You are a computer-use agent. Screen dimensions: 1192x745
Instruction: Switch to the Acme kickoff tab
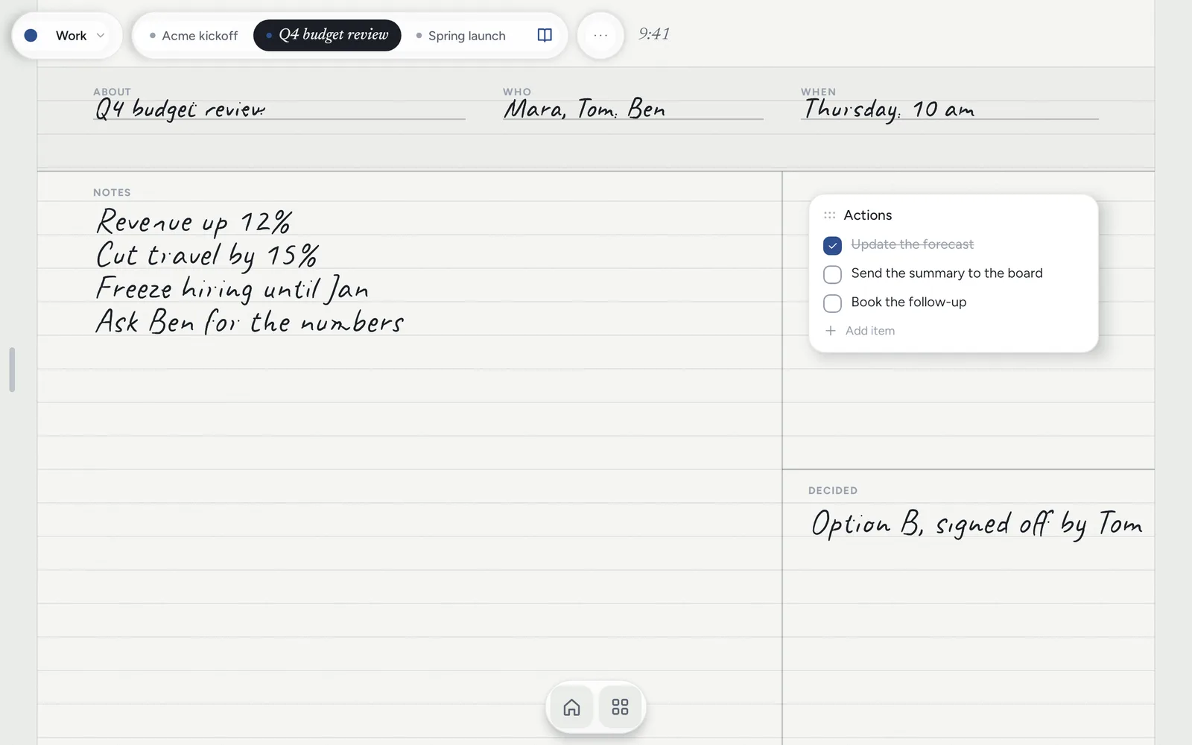(x=194, y=35)
